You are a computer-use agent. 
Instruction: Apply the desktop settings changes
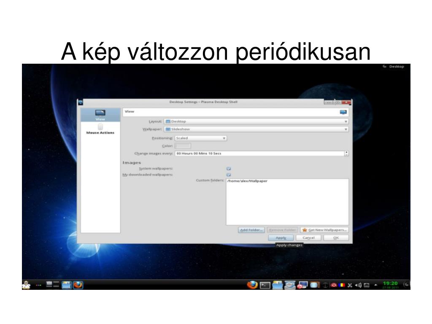281,238
